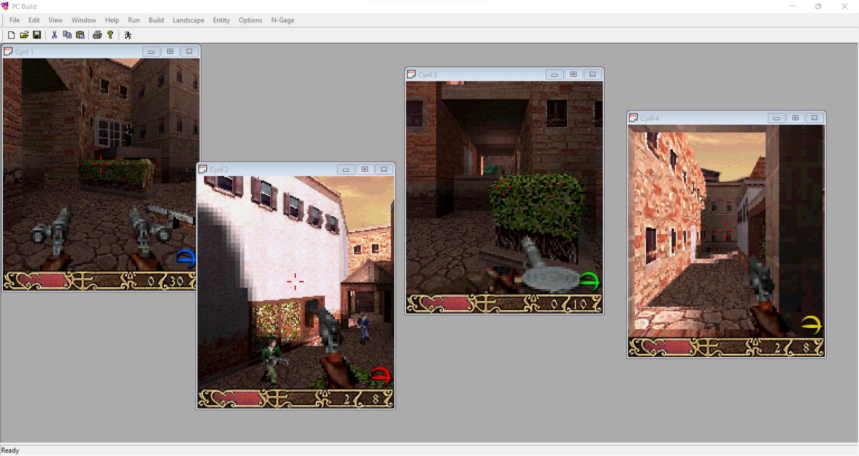859x456 pixels.
Task: Close the Cyril 4 child window
Action: 815,118
